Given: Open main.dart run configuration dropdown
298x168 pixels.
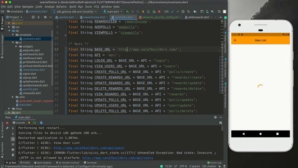Looking at the screenshot, I should point(113,12).
